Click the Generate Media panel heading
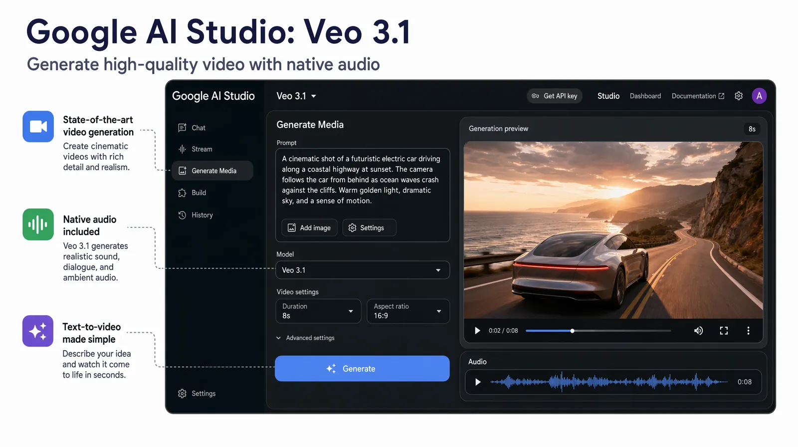The width and height of the screenshot is (798, 447). (310, 125)
